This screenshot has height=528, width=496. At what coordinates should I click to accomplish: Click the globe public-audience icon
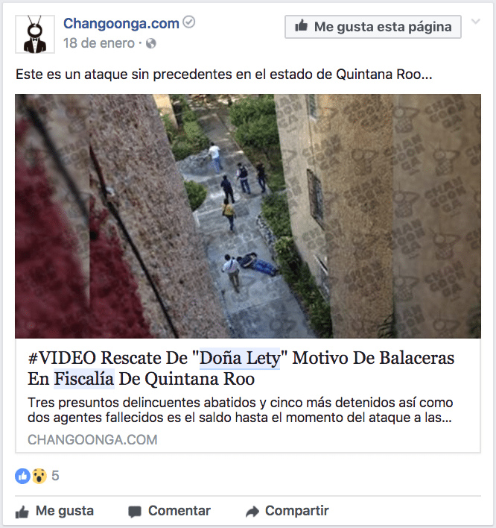(151, 43)
